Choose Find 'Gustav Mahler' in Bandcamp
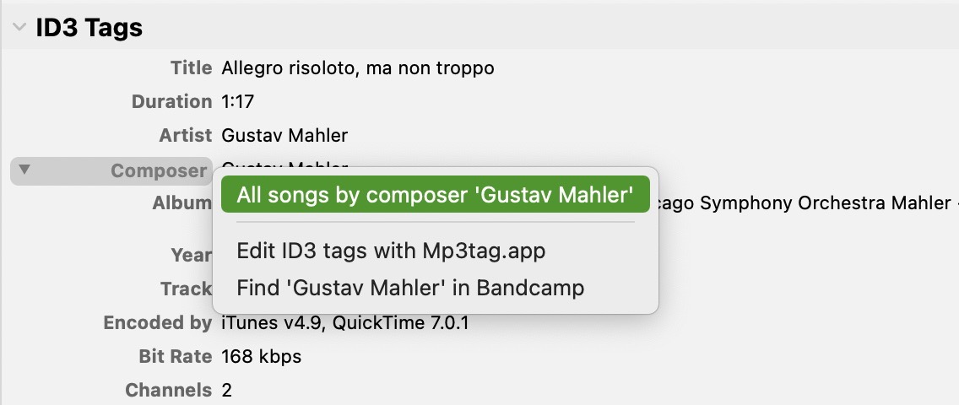 (410, 288)
